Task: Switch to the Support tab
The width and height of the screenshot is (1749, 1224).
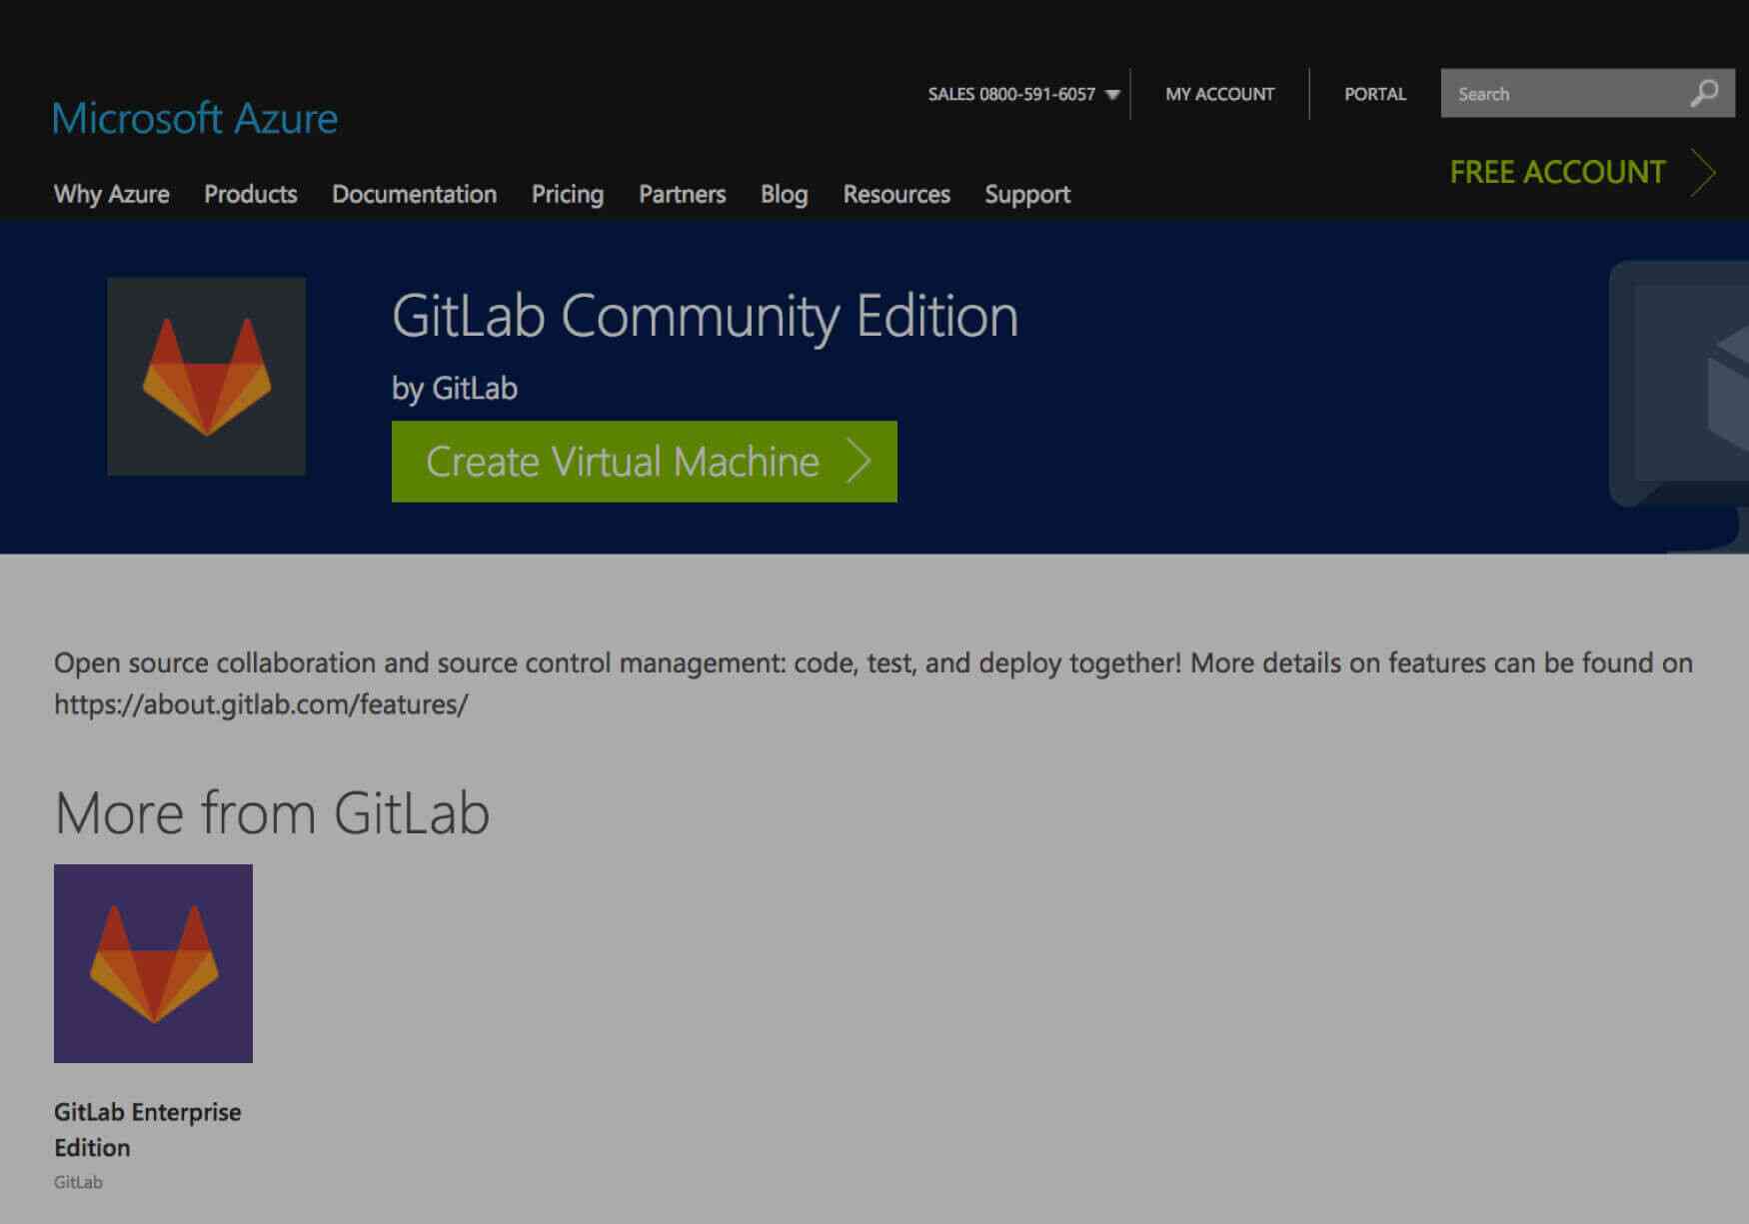Action: tap(1026, 194)
